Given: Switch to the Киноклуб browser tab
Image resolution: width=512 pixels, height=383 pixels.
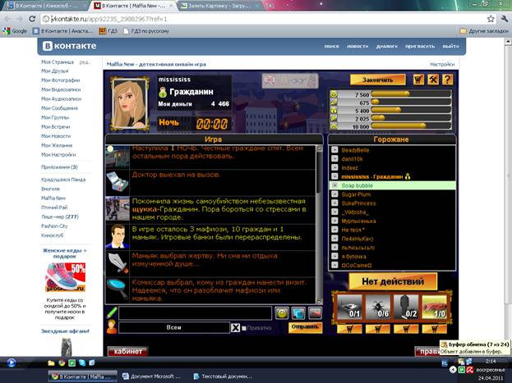Looking at the screenshot, I should (44, 6).
